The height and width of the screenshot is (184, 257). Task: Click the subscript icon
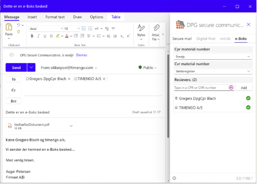click(x=122, y=36)
